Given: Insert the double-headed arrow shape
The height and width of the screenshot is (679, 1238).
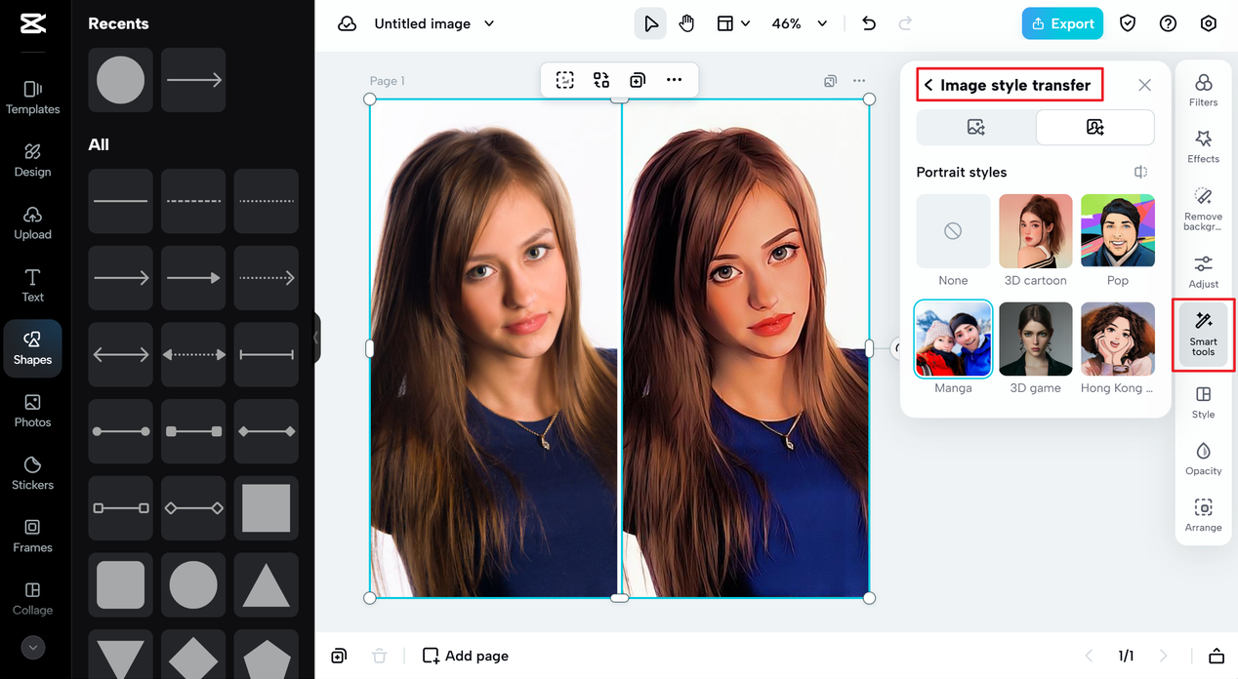Looking at the screenshot, I should tap(120, 355).
